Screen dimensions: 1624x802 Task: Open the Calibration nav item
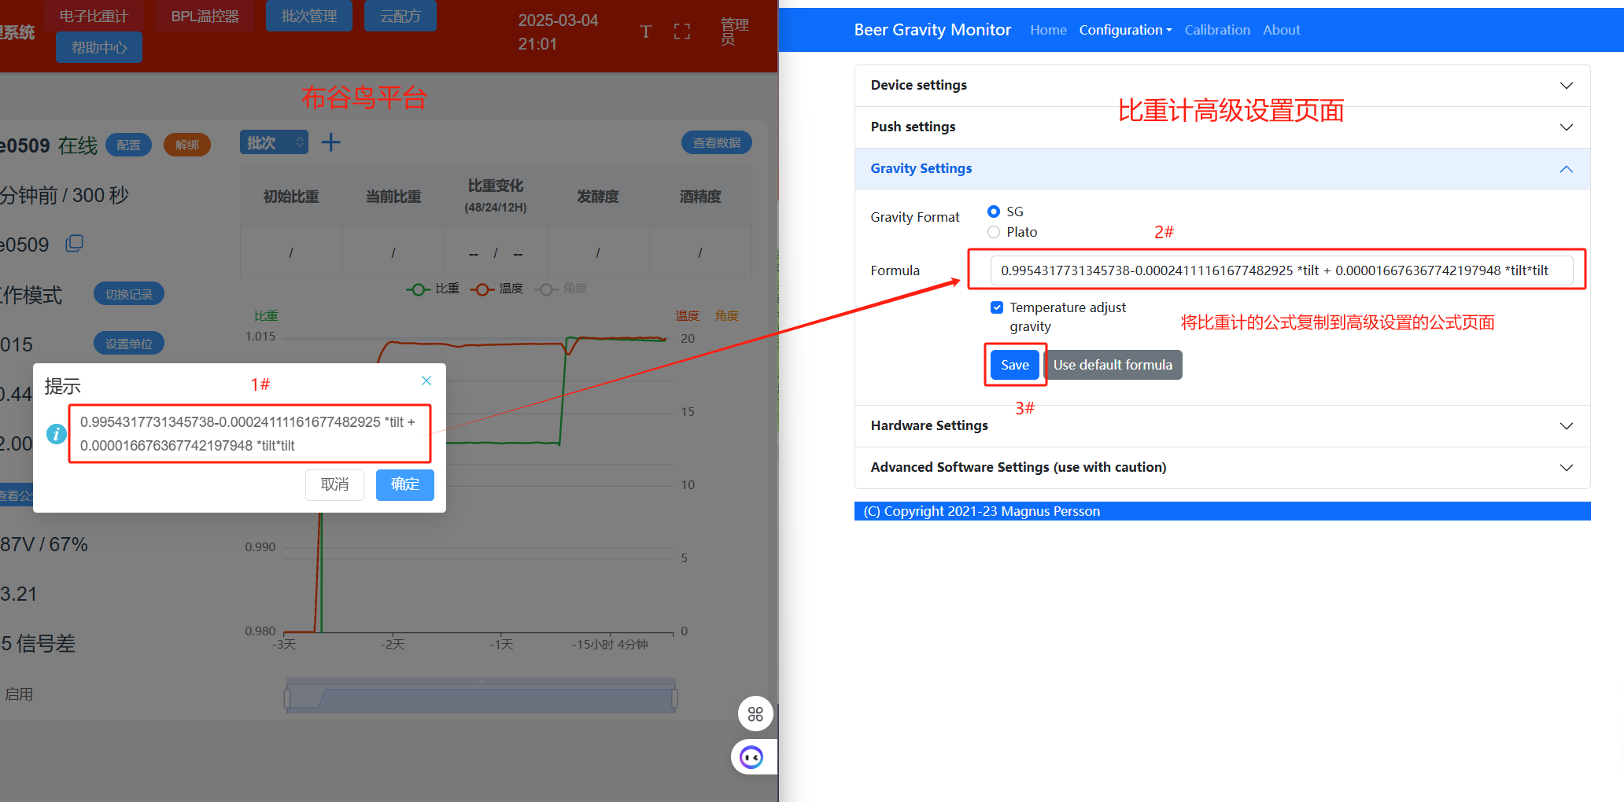1217,30
